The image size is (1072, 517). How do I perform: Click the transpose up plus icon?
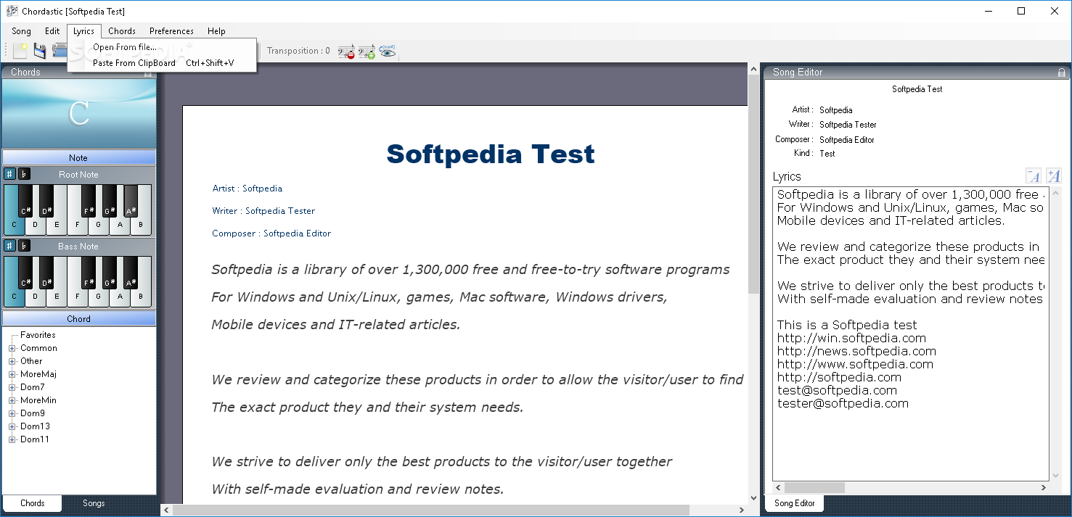coord(367,51)
